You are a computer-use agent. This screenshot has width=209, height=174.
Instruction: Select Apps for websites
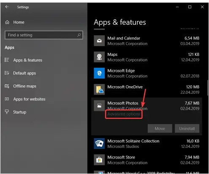point(29,99)
